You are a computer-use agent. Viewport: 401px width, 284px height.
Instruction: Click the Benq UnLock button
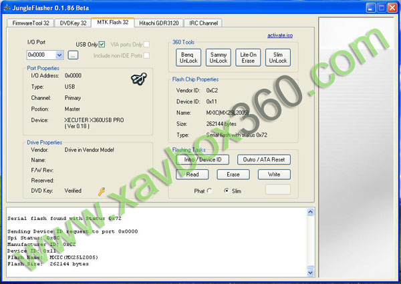click(x=188, y=58)
